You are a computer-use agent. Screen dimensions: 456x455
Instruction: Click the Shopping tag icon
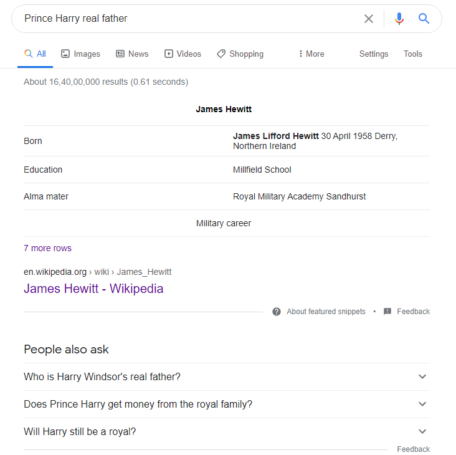coord(221,54)
